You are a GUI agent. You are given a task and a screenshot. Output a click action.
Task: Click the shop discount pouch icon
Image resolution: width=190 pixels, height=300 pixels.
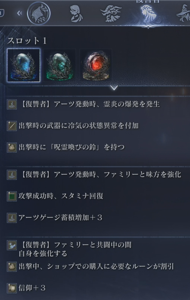pos(12,267)
